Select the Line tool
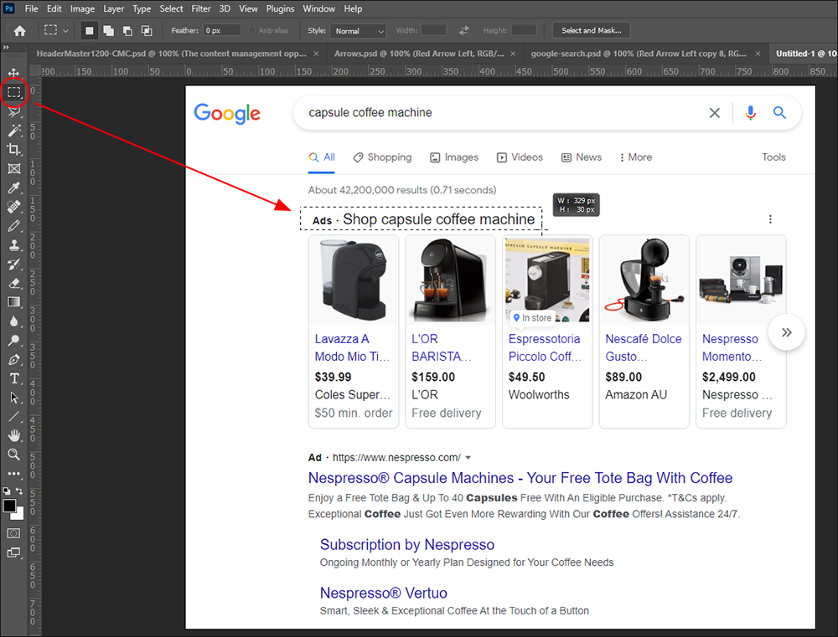This screenshot has width=838, height=637. [x=14, y=417]
